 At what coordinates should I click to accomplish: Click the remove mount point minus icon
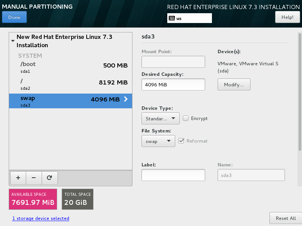point(34,178)
